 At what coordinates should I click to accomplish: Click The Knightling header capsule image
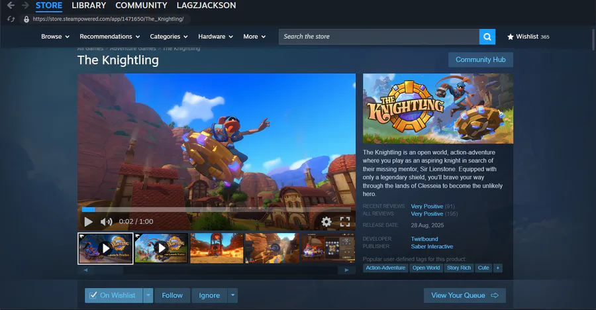click(x=438, y=109)
